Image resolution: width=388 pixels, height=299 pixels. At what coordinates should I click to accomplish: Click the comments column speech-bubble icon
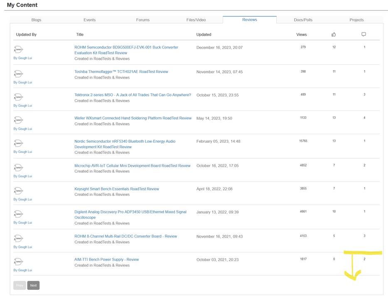[363, 34]
